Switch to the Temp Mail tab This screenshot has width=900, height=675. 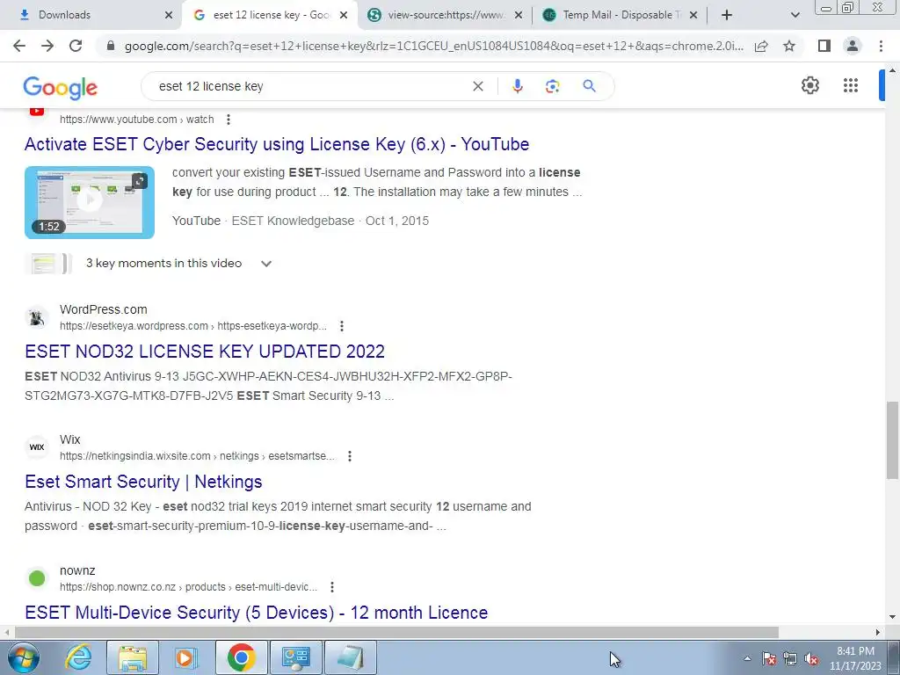pyautogui.click(x=619, y=15)
